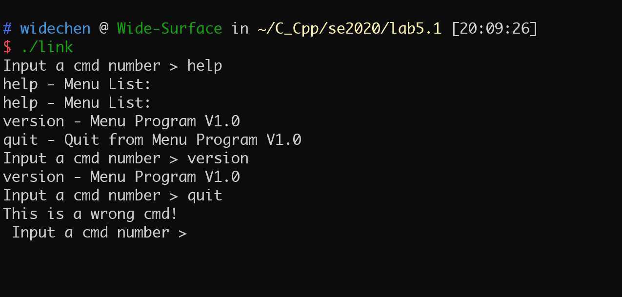
Task: Click the ./link command text
Action: click(x=47, y=47)
